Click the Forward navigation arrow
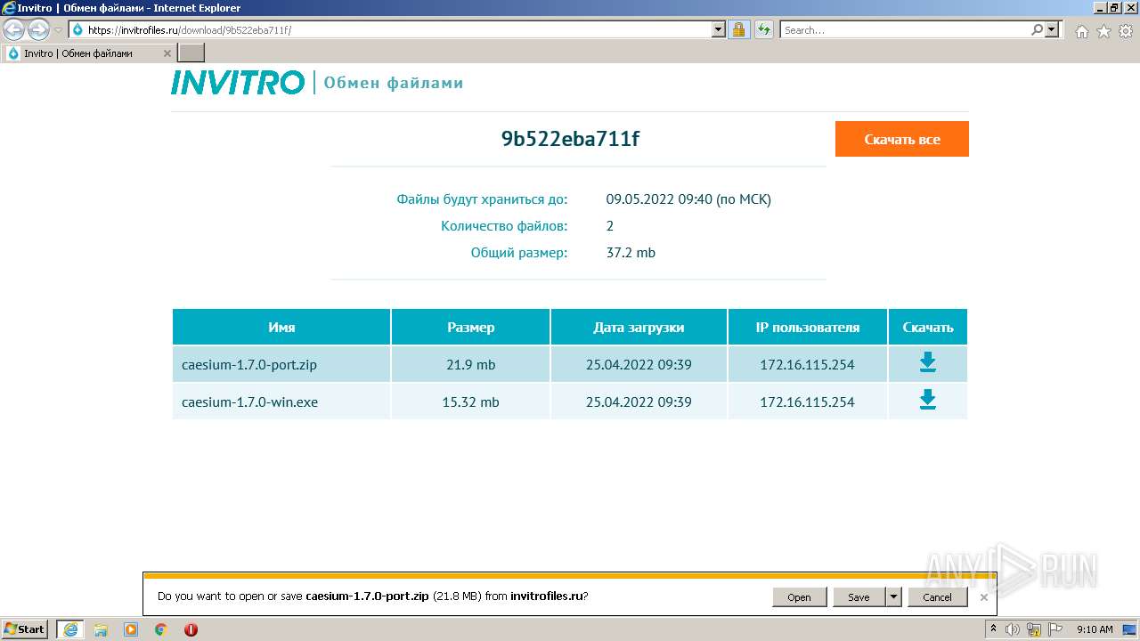This screenshot has height=641, width=1140. (38, 30)
